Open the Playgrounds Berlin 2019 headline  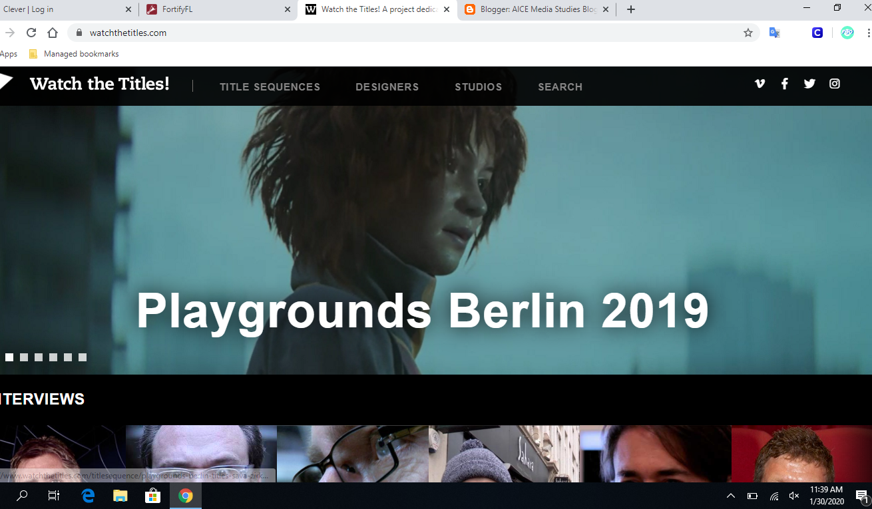(x=423, y=311)
